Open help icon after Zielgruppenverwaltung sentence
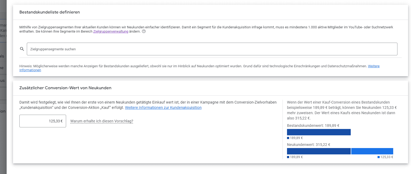This screenshot has width=411, height=174. tap(144, 32)
